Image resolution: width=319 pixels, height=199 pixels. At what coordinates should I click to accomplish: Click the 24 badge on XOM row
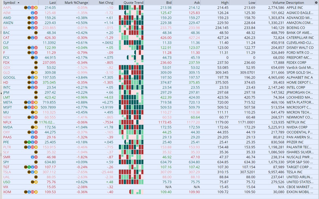click(x=26, y=192)
